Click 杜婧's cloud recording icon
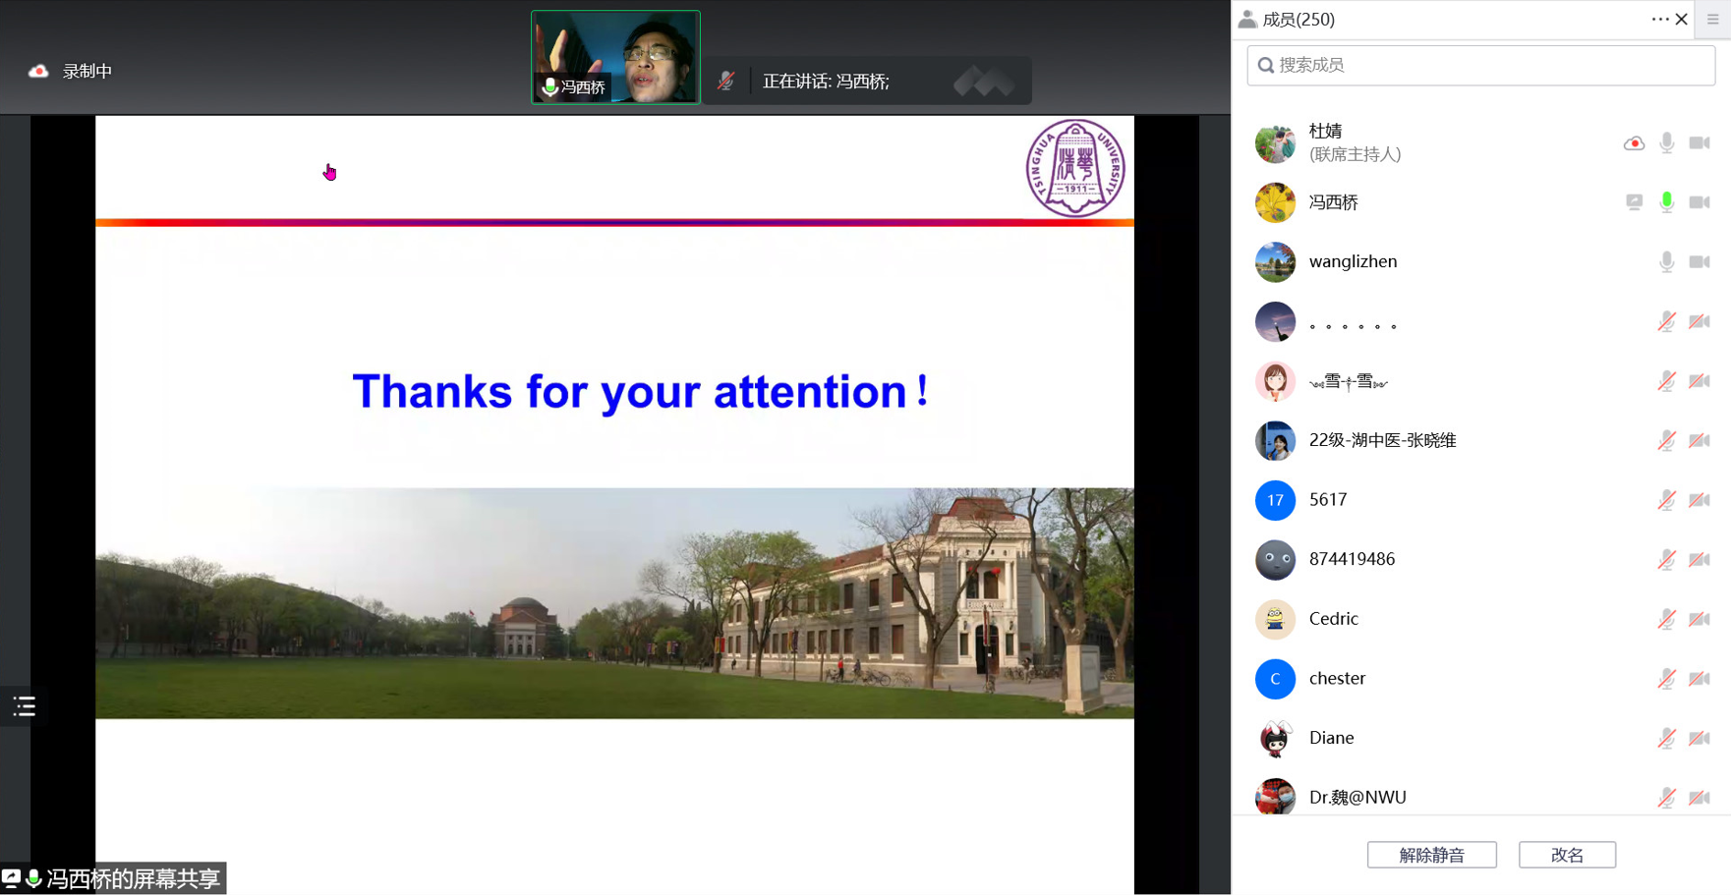 point(1634,143)
